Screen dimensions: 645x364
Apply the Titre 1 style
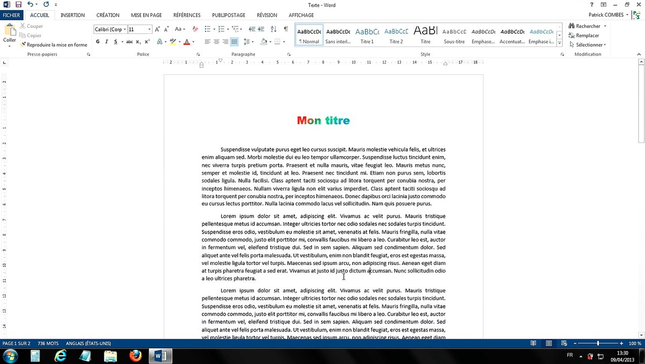(367, 35)
